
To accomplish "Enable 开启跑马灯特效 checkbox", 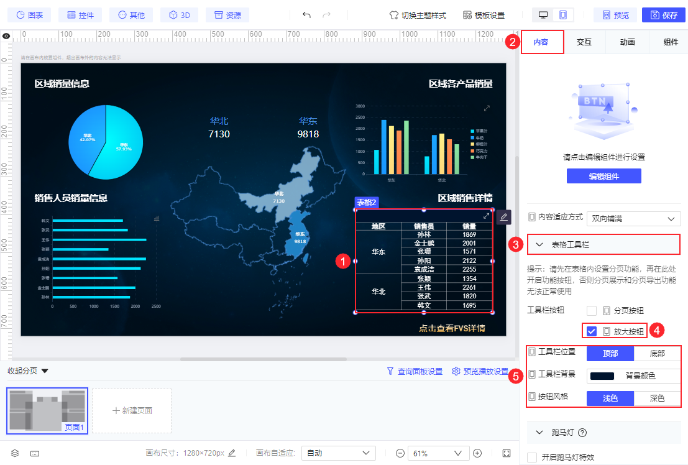I will 532,458.
